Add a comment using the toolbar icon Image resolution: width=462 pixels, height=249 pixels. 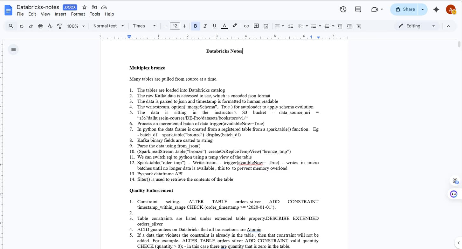[256, 26]
